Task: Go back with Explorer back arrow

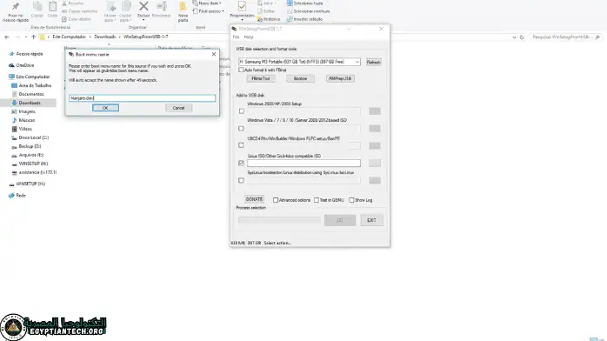Action: [x=7, y=37]
